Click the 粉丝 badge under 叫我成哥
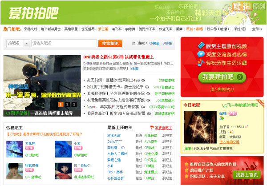The image size is (267, 186). 29,170
